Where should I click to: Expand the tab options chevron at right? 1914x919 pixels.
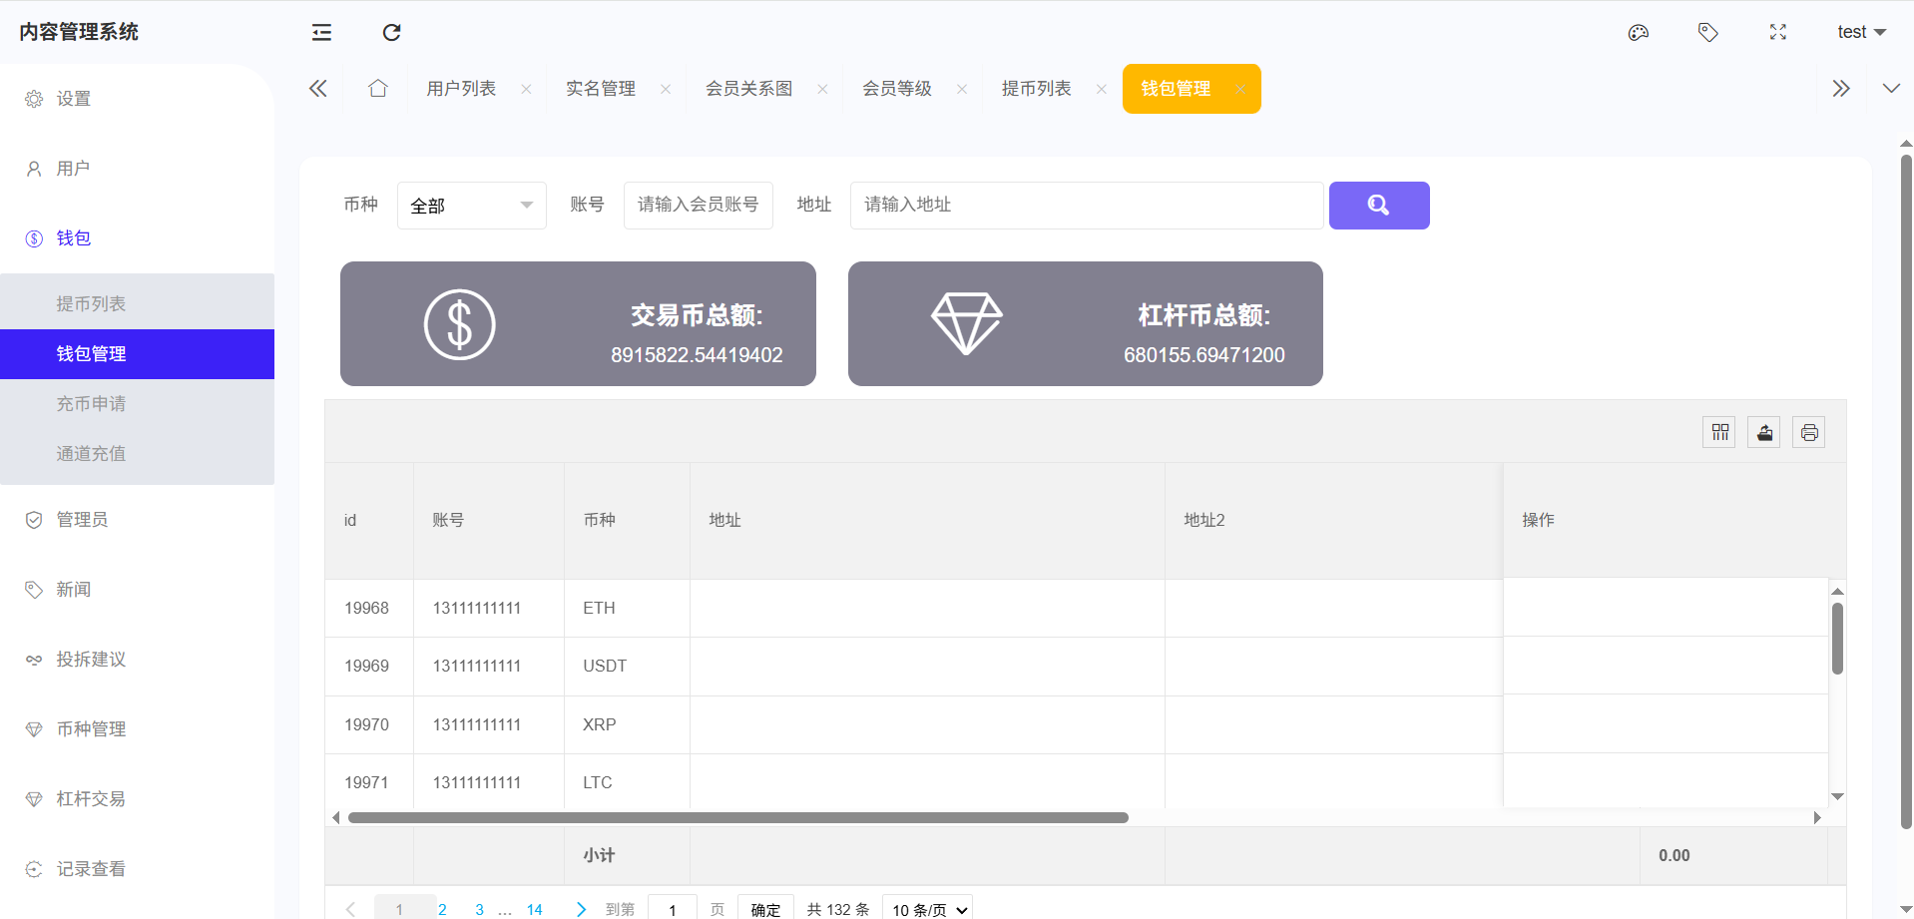coord(1890,89)
